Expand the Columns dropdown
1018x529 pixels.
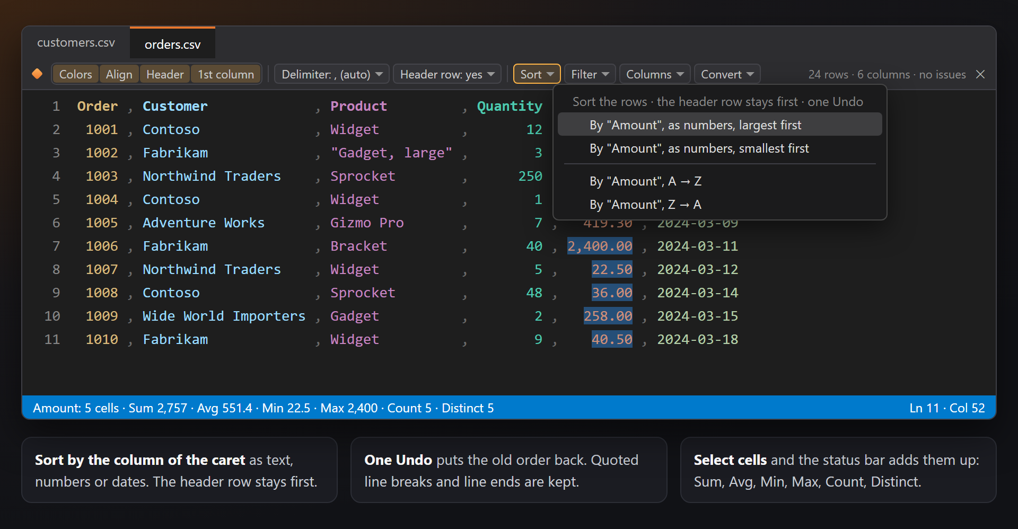[655, 74]
